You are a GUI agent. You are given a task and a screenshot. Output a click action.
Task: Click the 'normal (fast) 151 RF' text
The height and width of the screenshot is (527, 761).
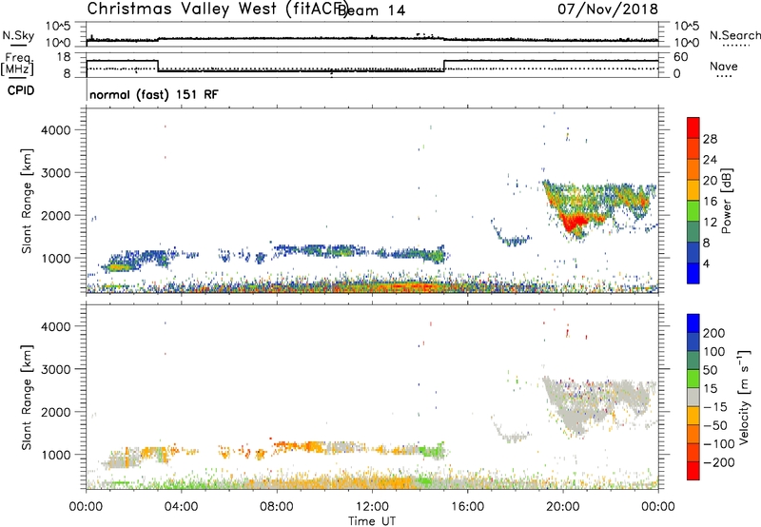tap(154, 94)
